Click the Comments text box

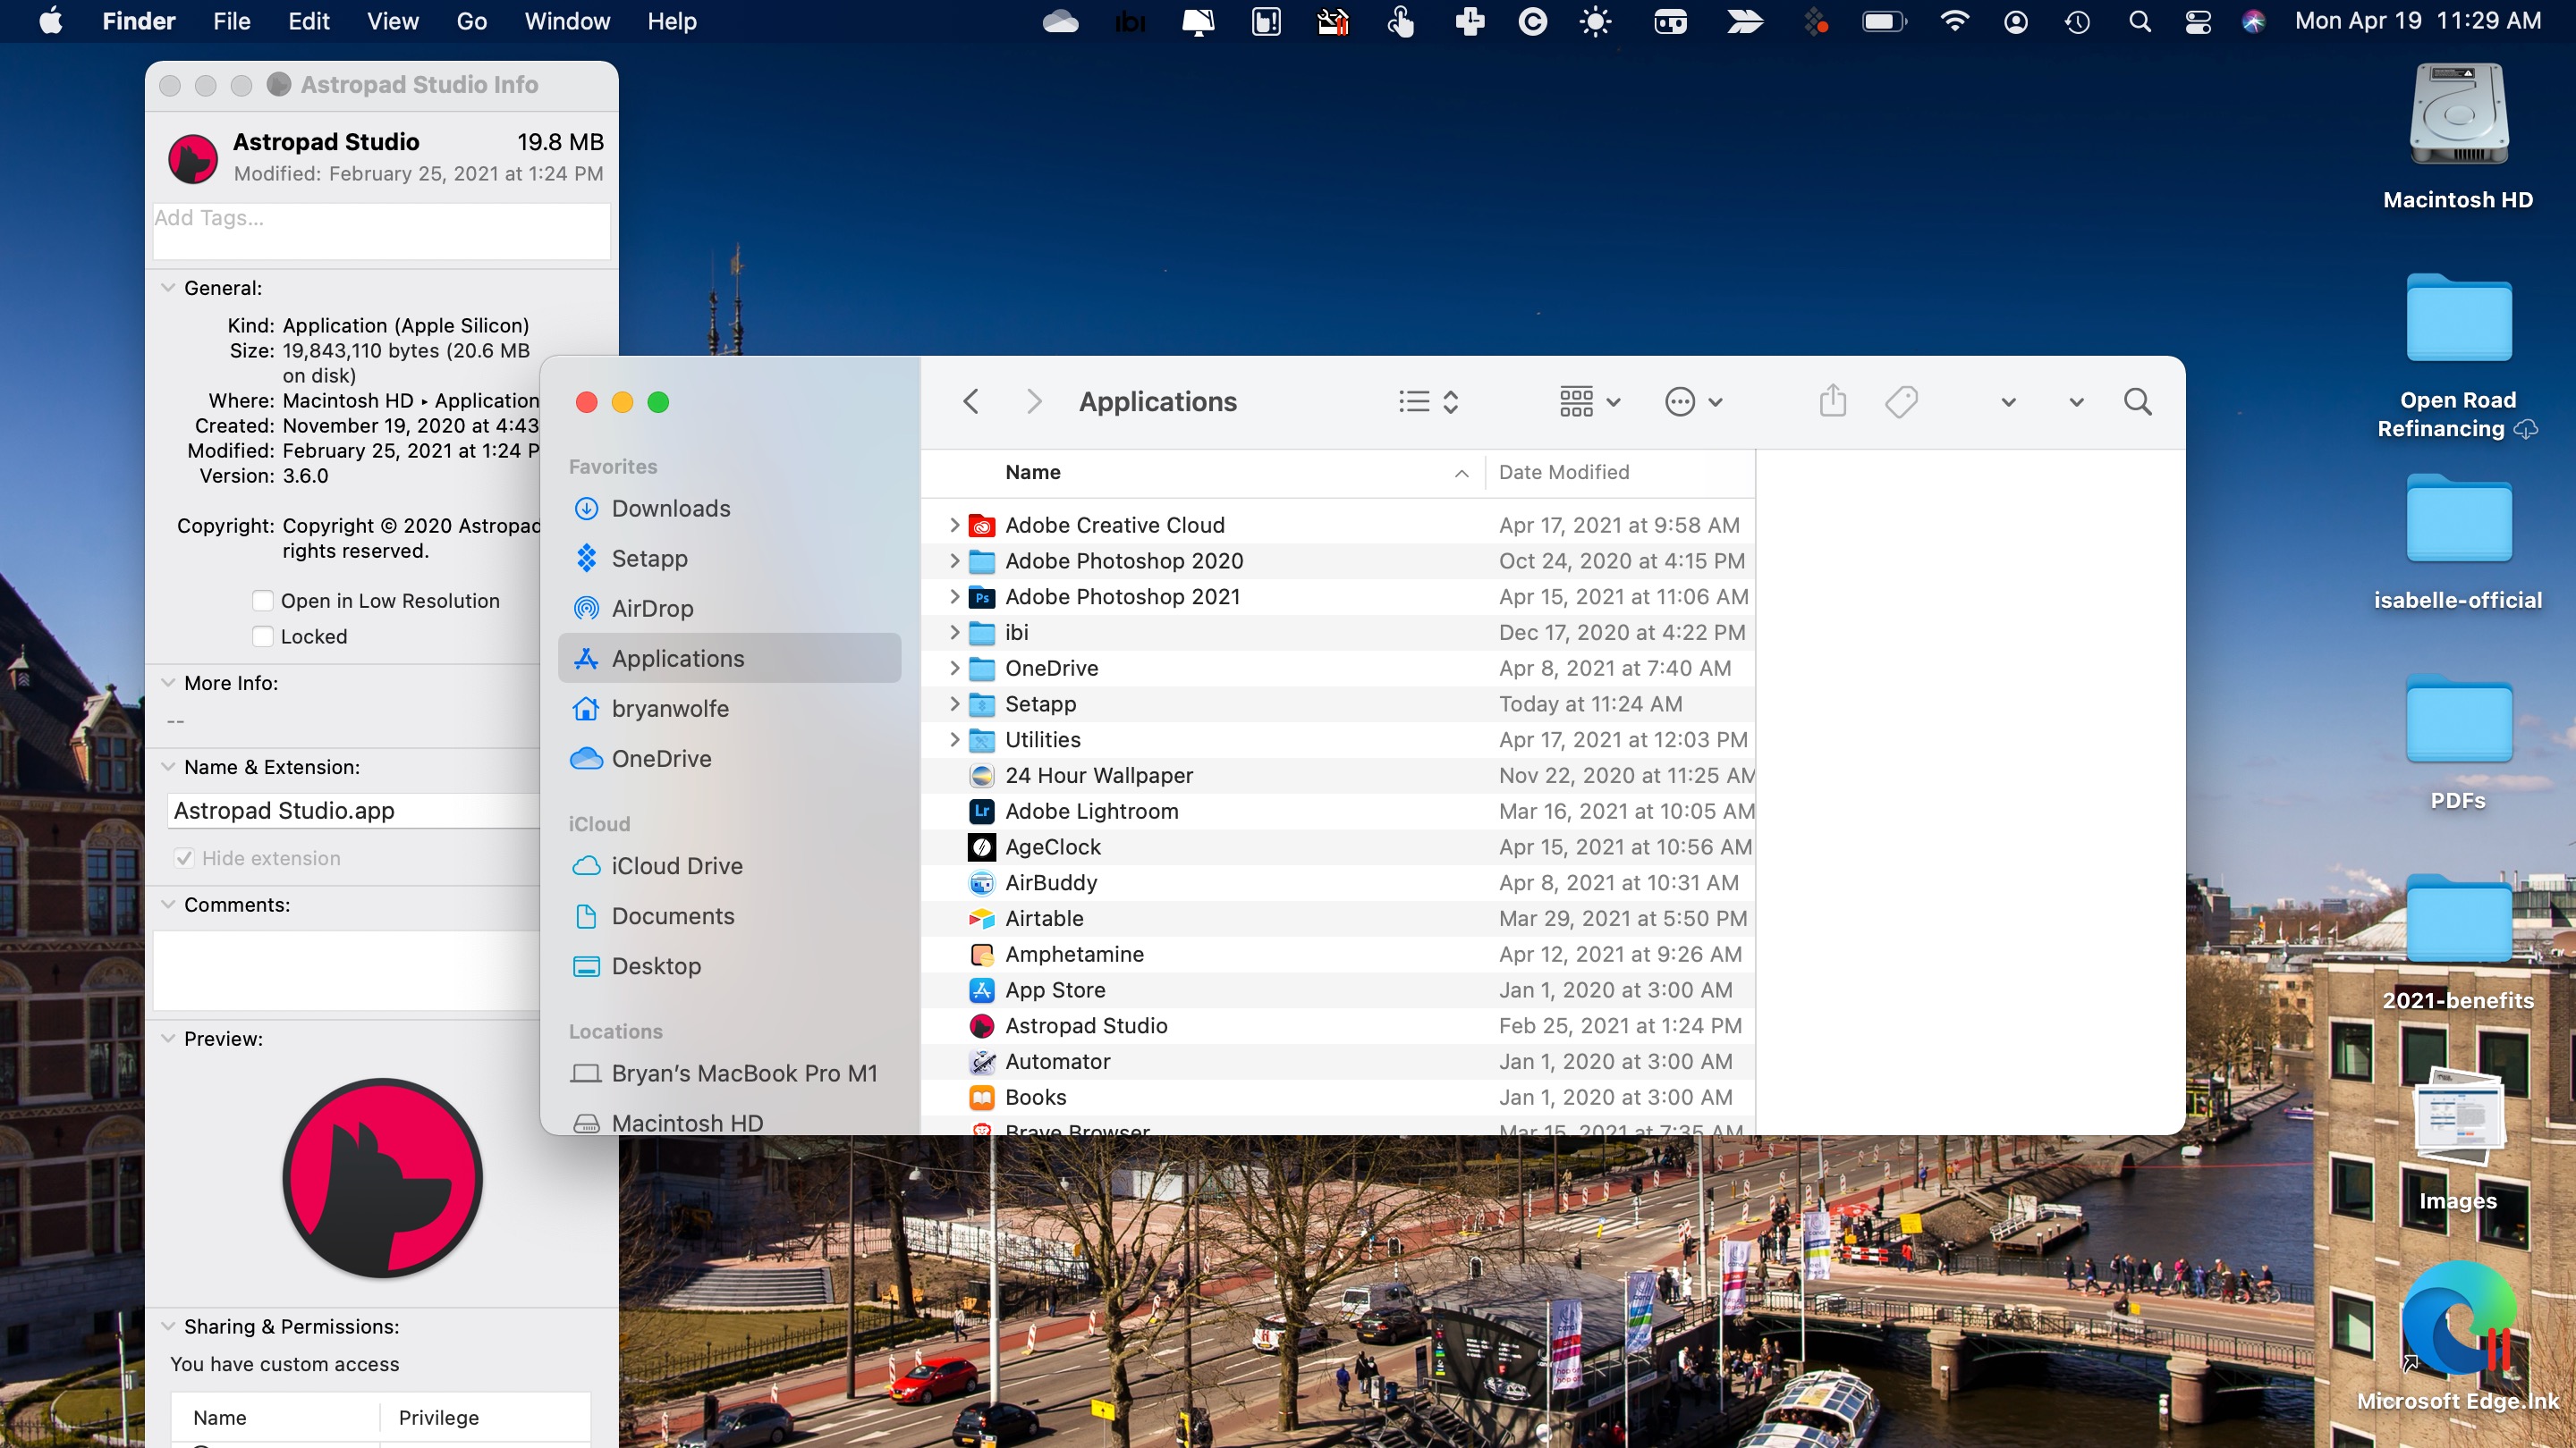coord(346,971)
